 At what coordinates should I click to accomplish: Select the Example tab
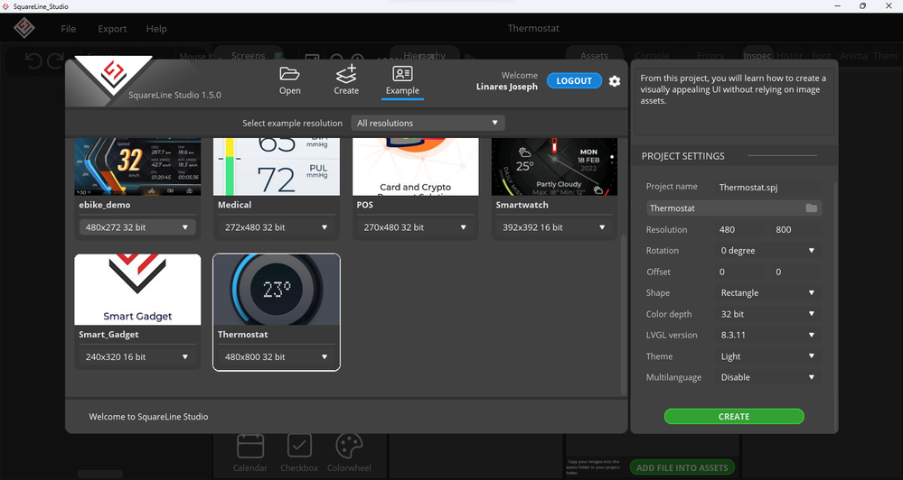tap(402, 81)
